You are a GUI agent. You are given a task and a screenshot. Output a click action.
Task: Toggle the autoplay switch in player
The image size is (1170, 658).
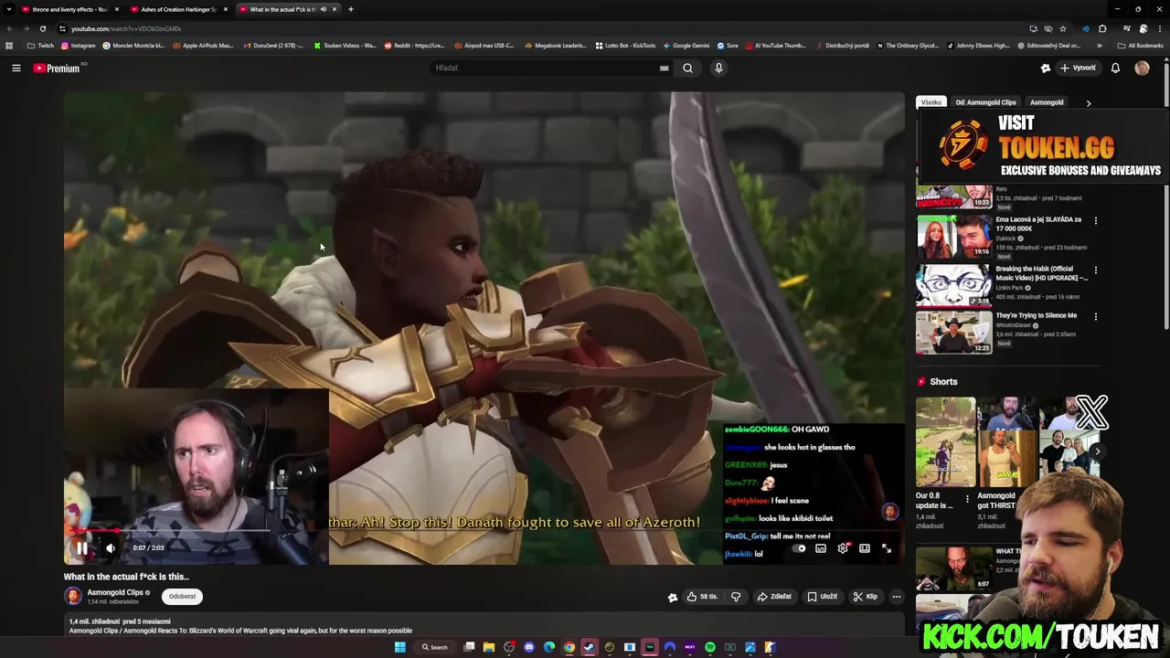799,548
